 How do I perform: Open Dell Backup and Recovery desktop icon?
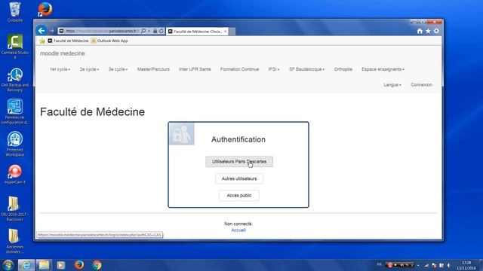15,80
